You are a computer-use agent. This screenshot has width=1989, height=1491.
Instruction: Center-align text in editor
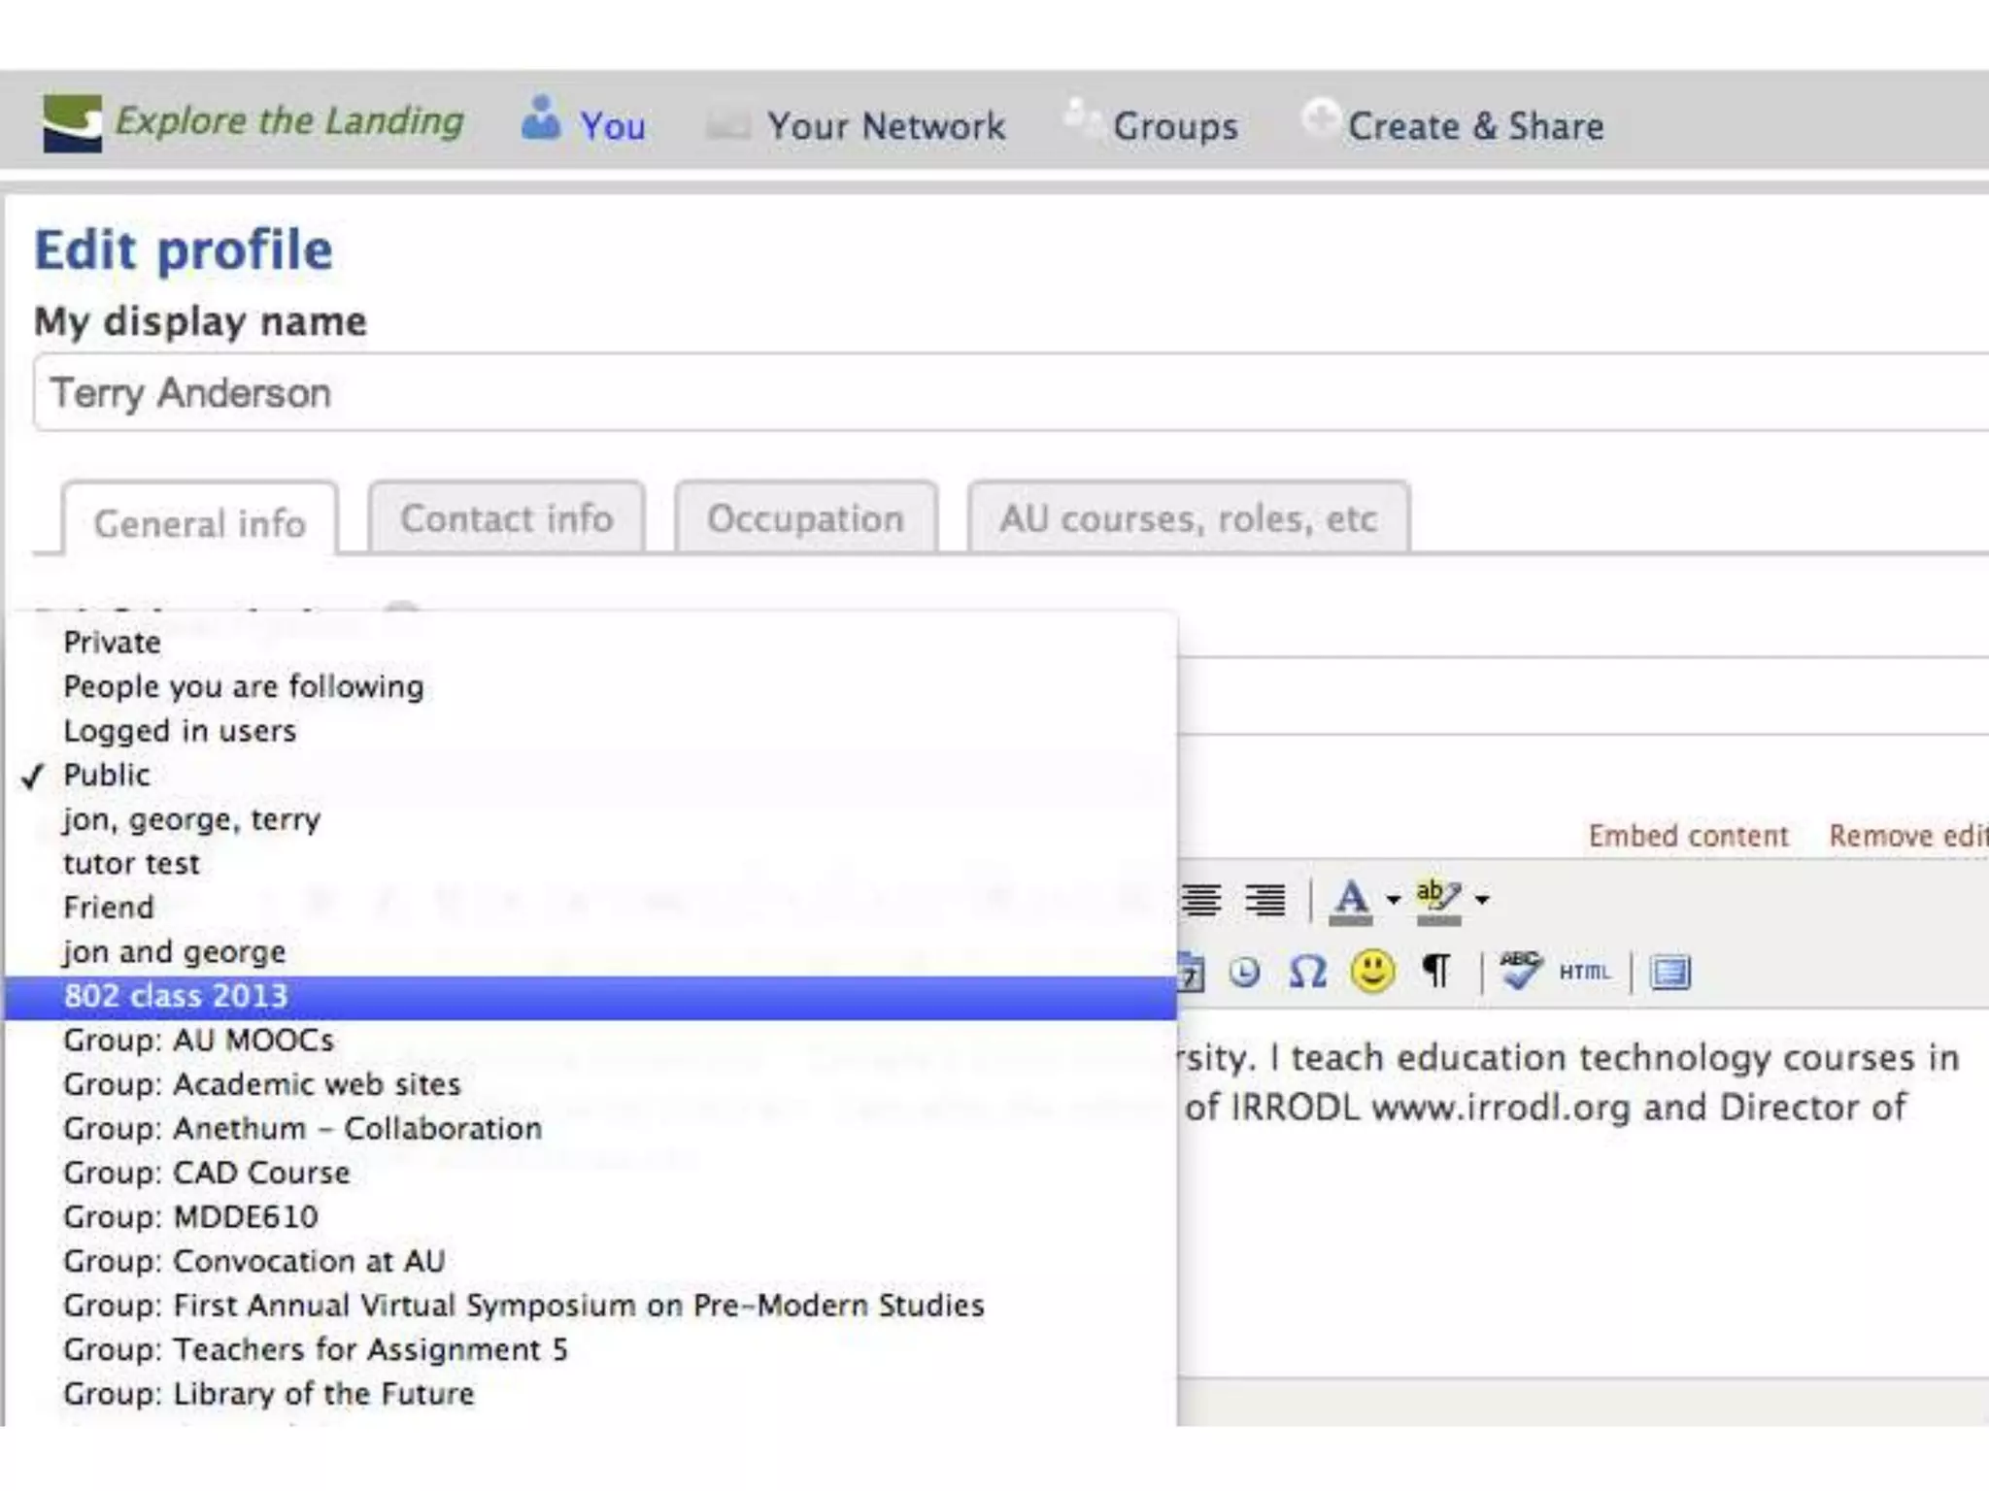[1202, 900]
